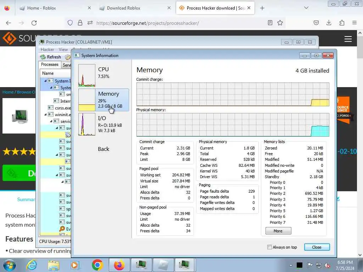363x272 pixels.
Task: Click the Home breadcrumb link
Action: tap(8, 92)
